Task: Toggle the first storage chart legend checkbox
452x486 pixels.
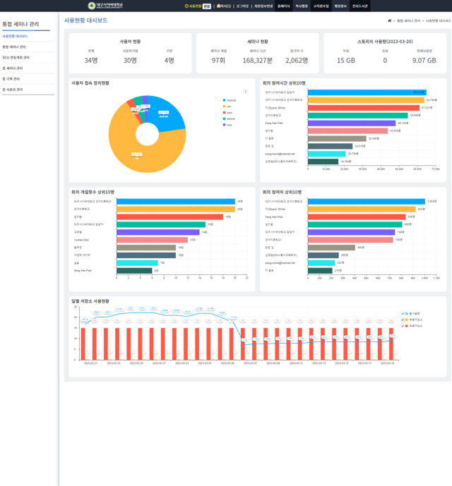Action: [x=403, y=313]
